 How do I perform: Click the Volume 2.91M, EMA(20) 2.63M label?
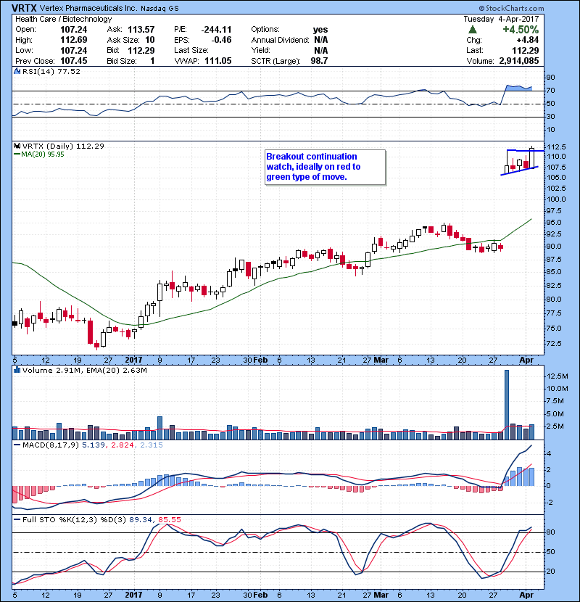(84, 370)
